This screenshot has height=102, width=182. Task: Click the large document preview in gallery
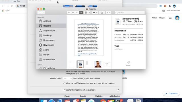click(89, 38)
